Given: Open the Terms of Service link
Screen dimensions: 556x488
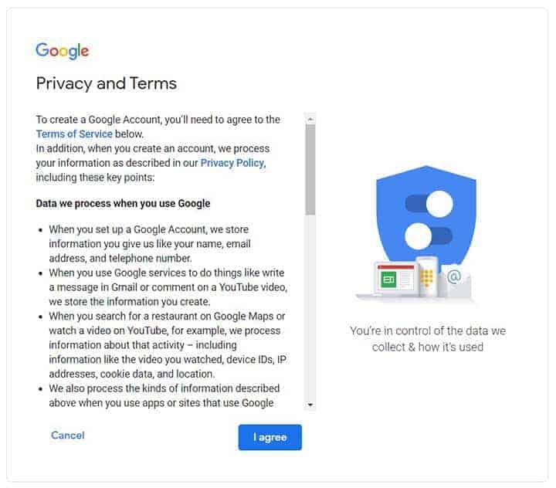Looking at the screenshot, I should pyautogui.click(x=74, y=134).
